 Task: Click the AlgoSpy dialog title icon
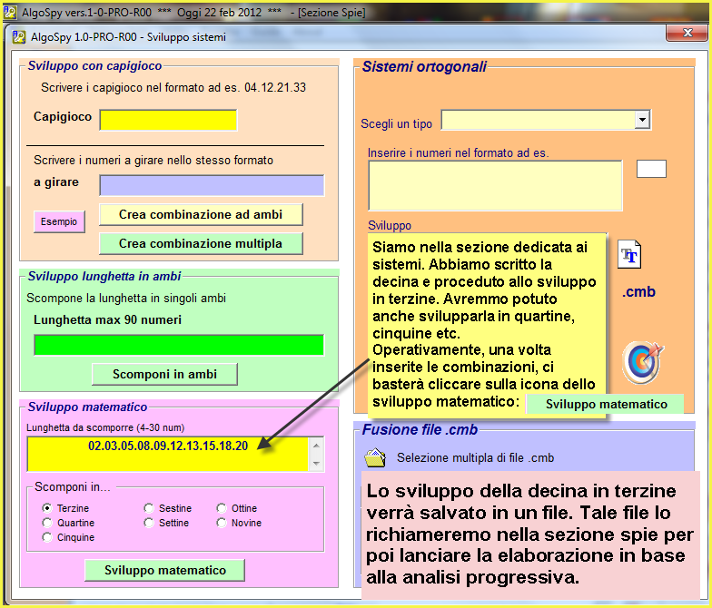click(18, 37)
